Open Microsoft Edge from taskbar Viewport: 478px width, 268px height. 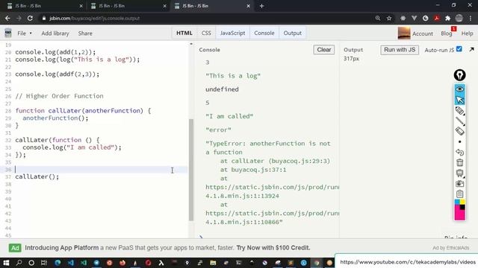pos(58,263)
